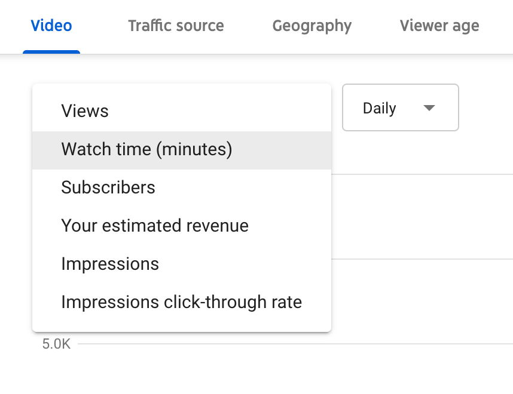Click the top chart gridline beside menu
Screen dimensions: 513x394
click(422, 174)
